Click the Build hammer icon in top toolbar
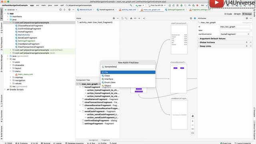This screenshot has width=256, height=144. pyautogui.click(x=131, y=5)
